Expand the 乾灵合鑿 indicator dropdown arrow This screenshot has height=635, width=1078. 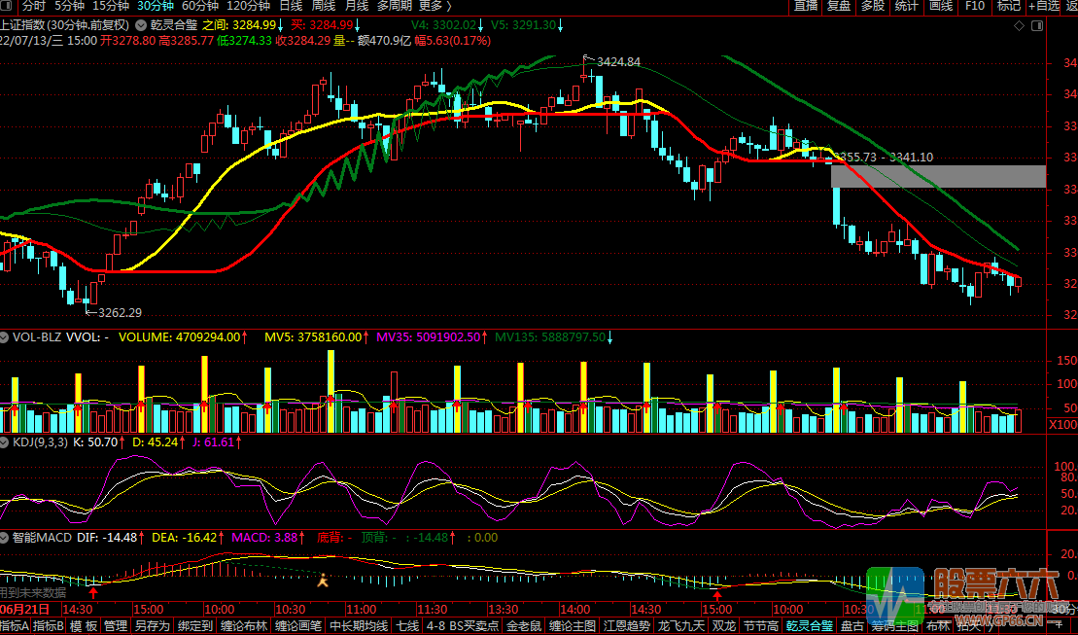point(143,23)
